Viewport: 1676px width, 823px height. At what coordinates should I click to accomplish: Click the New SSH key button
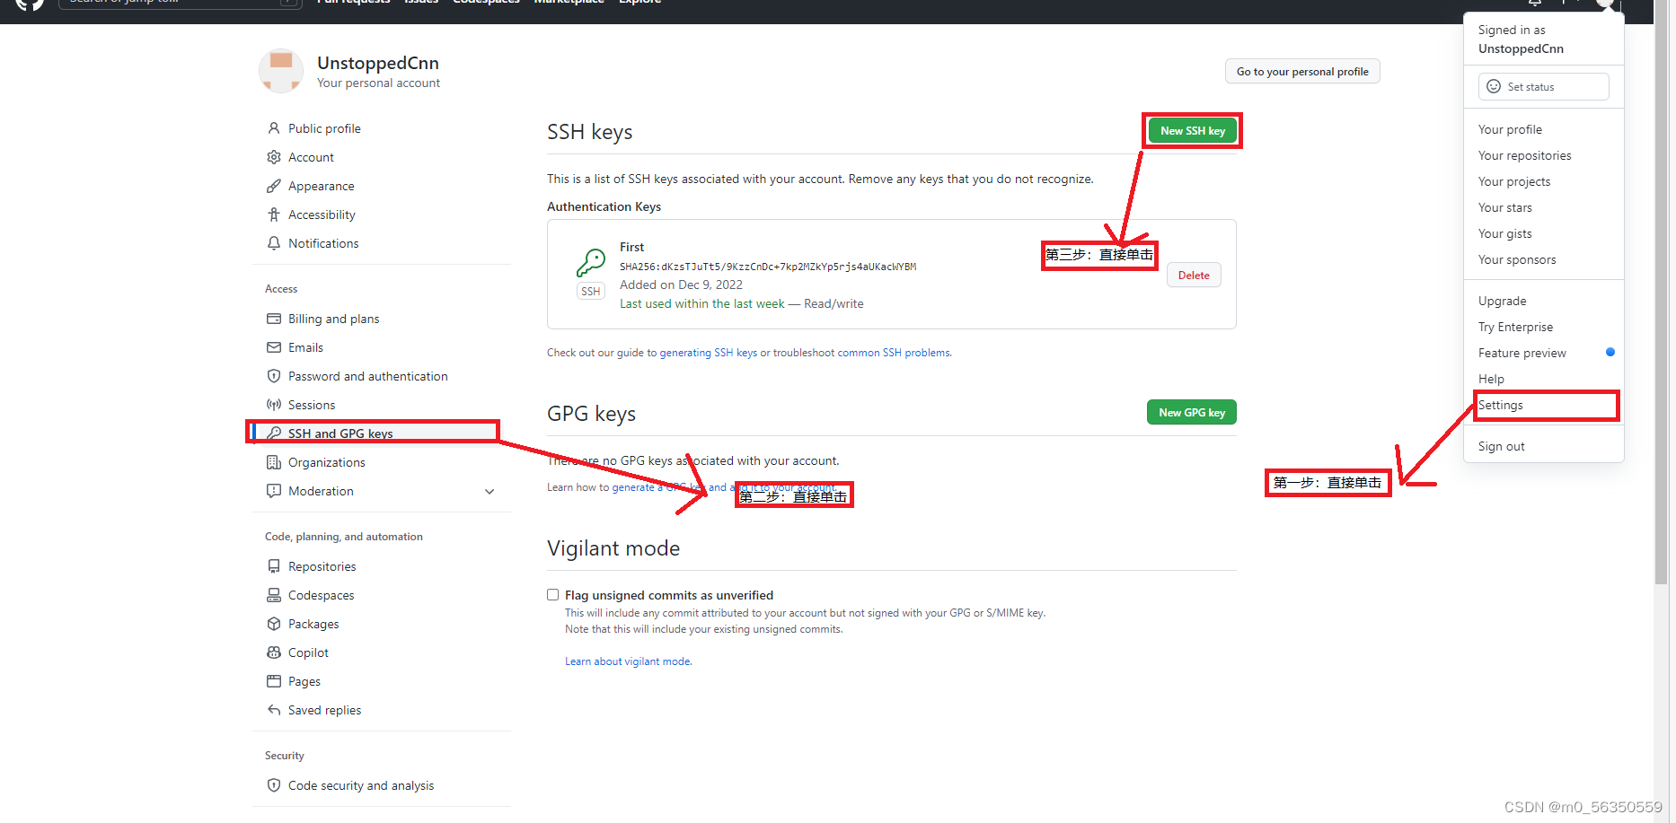tap(1193, 131)
